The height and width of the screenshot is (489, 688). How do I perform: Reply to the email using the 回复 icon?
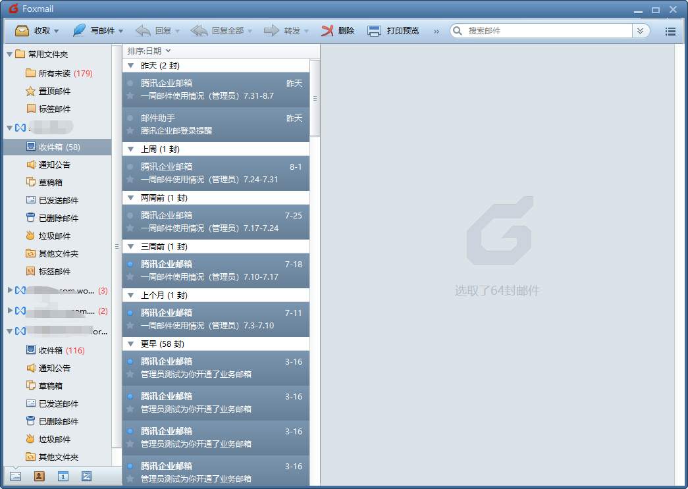pyautogui.click(x=151, y=30)
